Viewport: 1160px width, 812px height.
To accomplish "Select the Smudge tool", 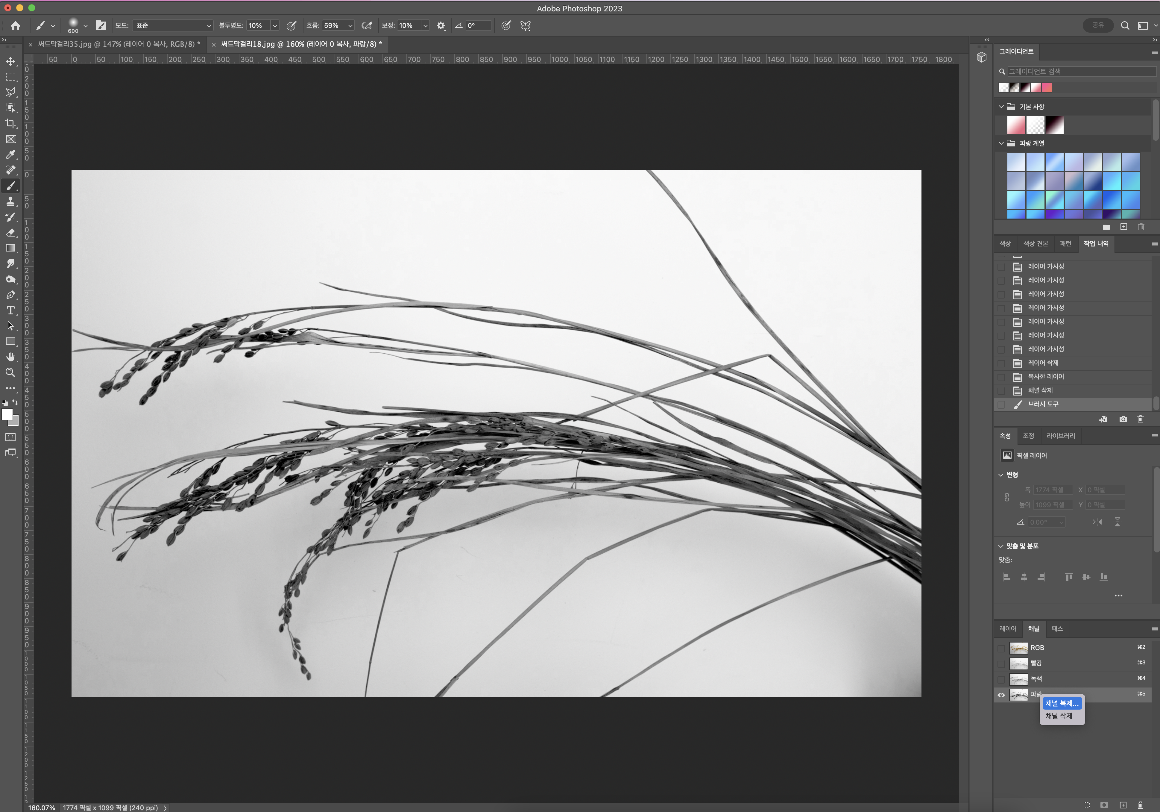I will point(10,263).
